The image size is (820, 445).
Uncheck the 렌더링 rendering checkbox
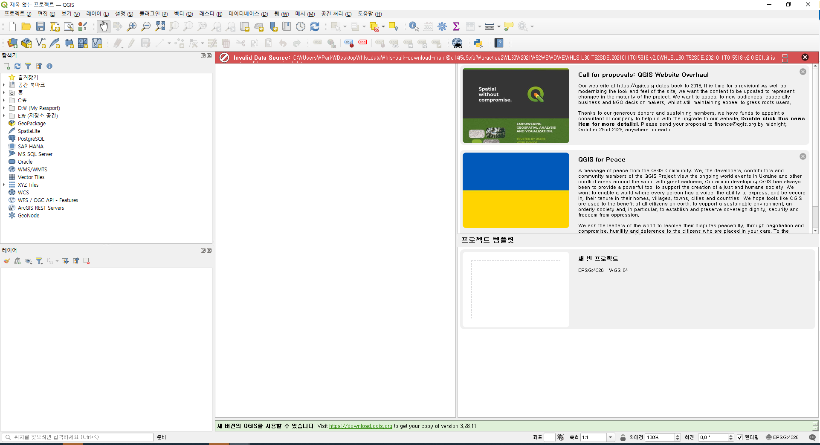[740, 437]
